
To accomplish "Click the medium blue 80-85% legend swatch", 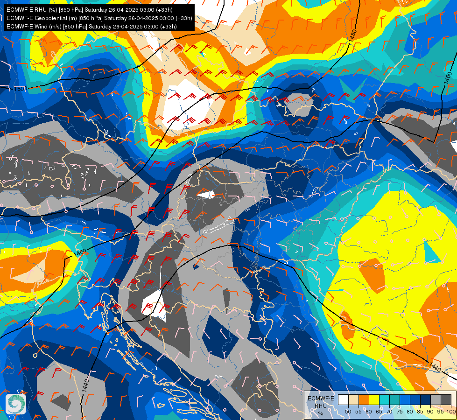I will (415, 399).
